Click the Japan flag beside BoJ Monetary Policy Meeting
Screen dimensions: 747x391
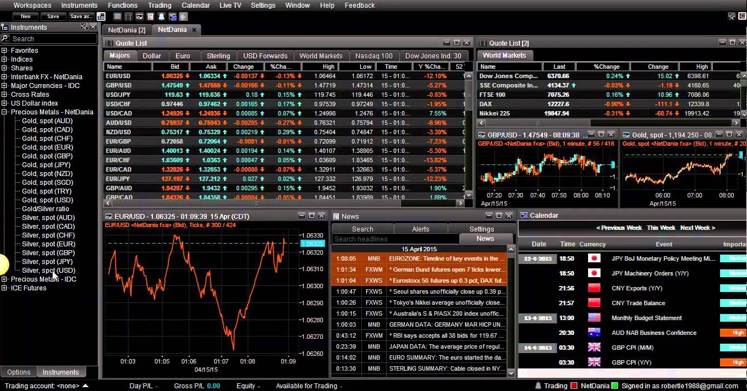click(x=594, y=258)
